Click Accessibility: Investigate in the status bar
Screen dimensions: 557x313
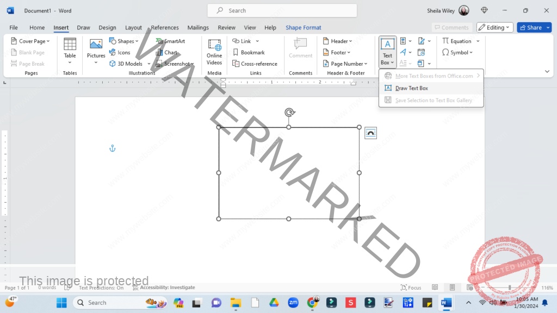point(164,287)
